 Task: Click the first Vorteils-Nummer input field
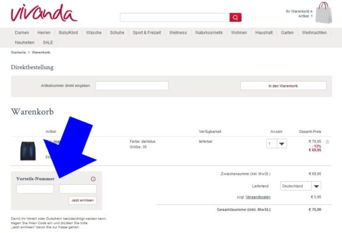click(35, 189)
